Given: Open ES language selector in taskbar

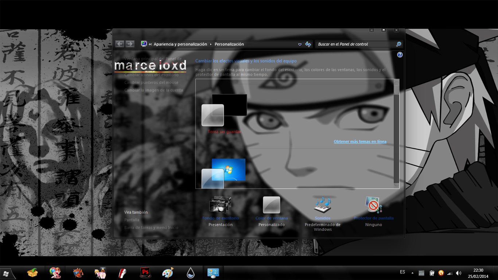Looking at the screenshot, I should pyautogui.click(x=402, y=272).
